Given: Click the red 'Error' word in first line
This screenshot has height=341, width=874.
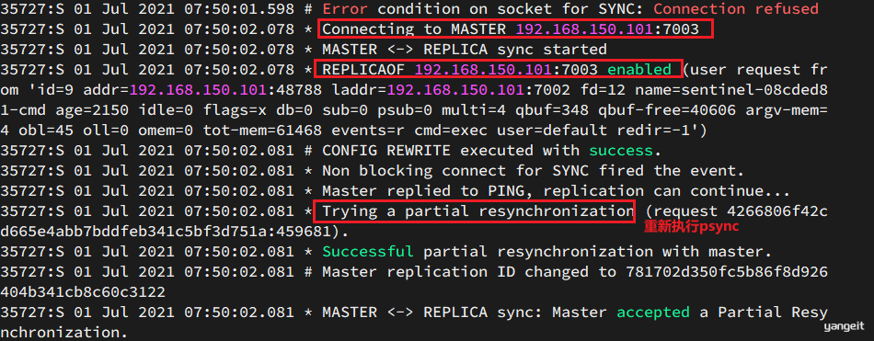Looking at the screenshot, I should pos(345,9).
